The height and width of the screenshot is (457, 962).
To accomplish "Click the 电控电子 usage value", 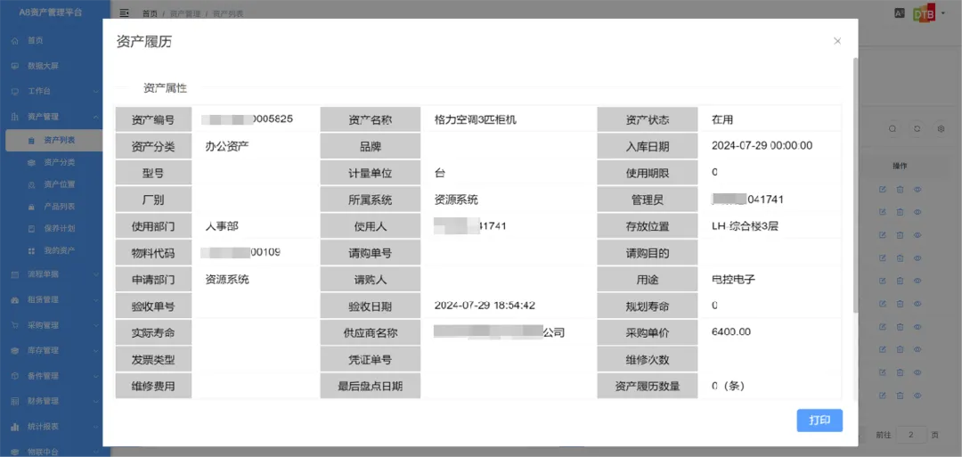I will coord(733,279).
